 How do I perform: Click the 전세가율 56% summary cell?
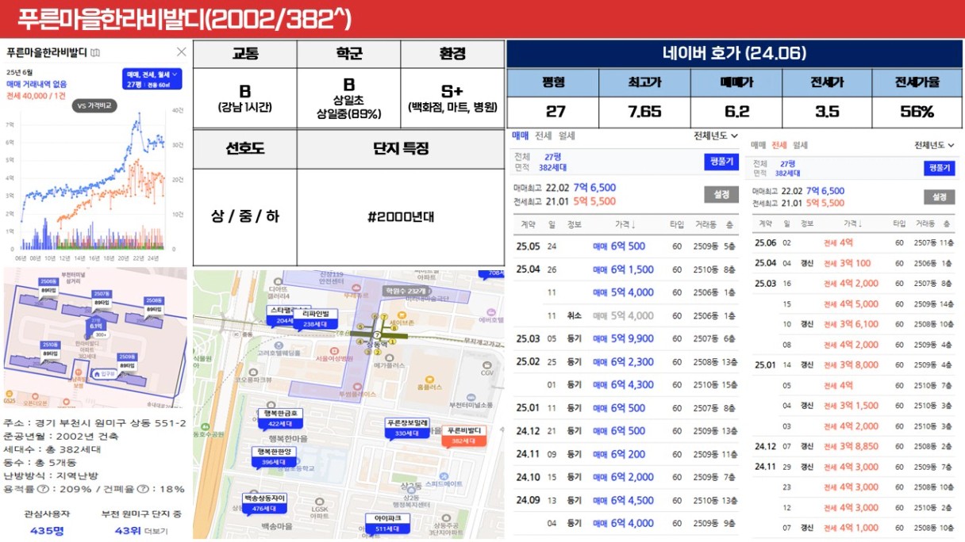[917, 112]
